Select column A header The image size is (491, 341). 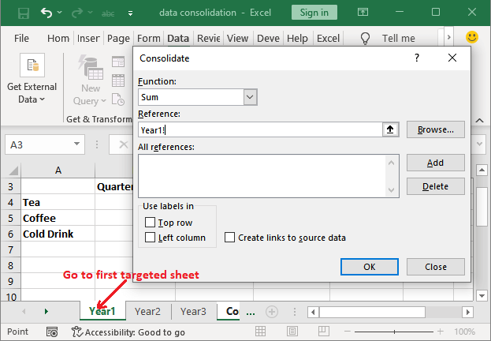58,170
